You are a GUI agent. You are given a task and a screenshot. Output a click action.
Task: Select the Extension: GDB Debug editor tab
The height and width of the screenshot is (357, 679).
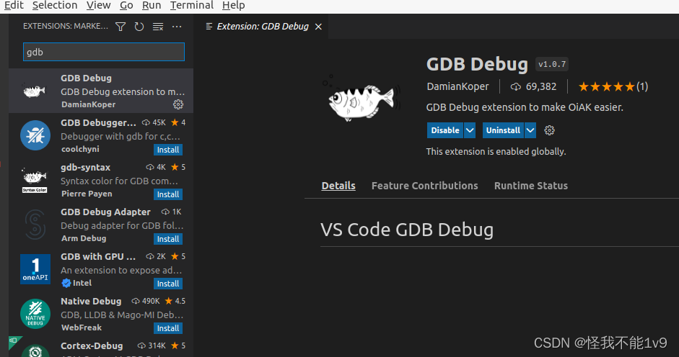click(263, 27)
